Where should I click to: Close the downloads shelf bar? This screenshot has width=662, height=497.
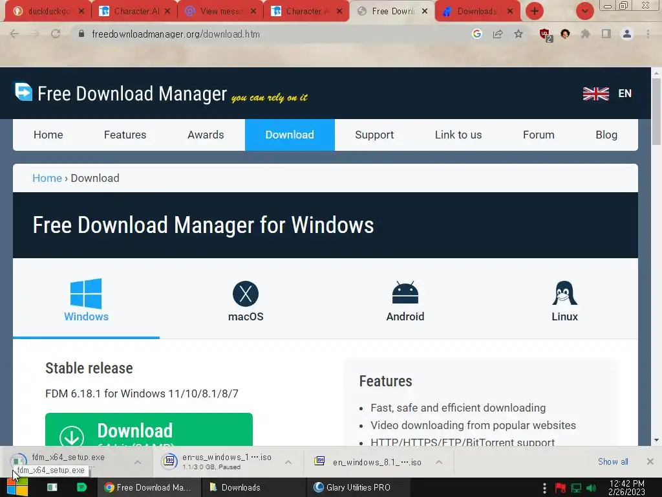pyautogui.click(x=650, y=461)
